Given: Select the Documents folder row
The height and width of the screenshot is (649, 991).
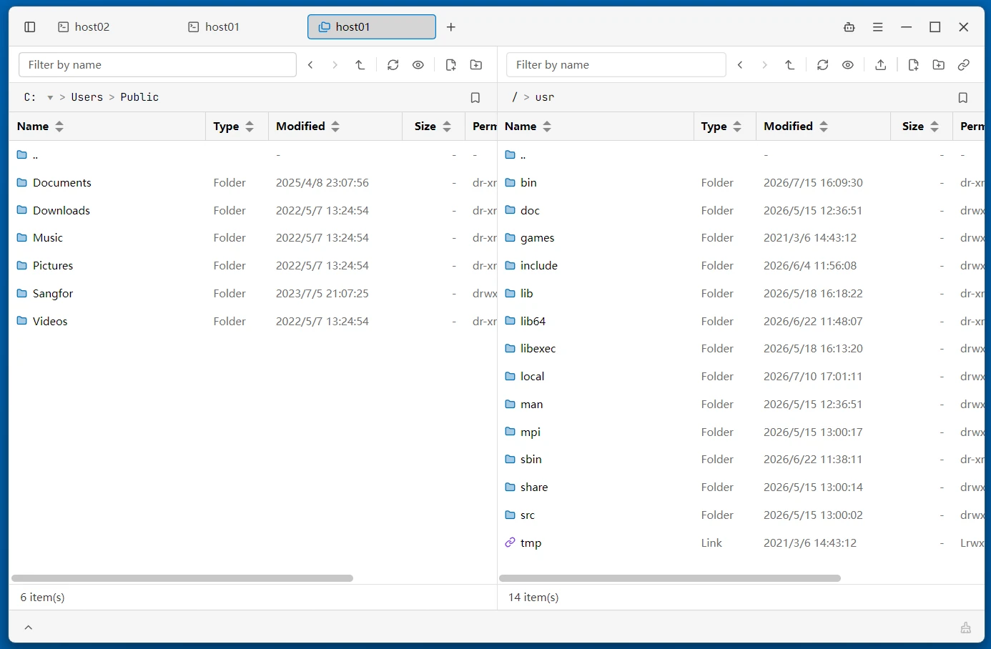Looking at the screenshot, I should point(253,183).
